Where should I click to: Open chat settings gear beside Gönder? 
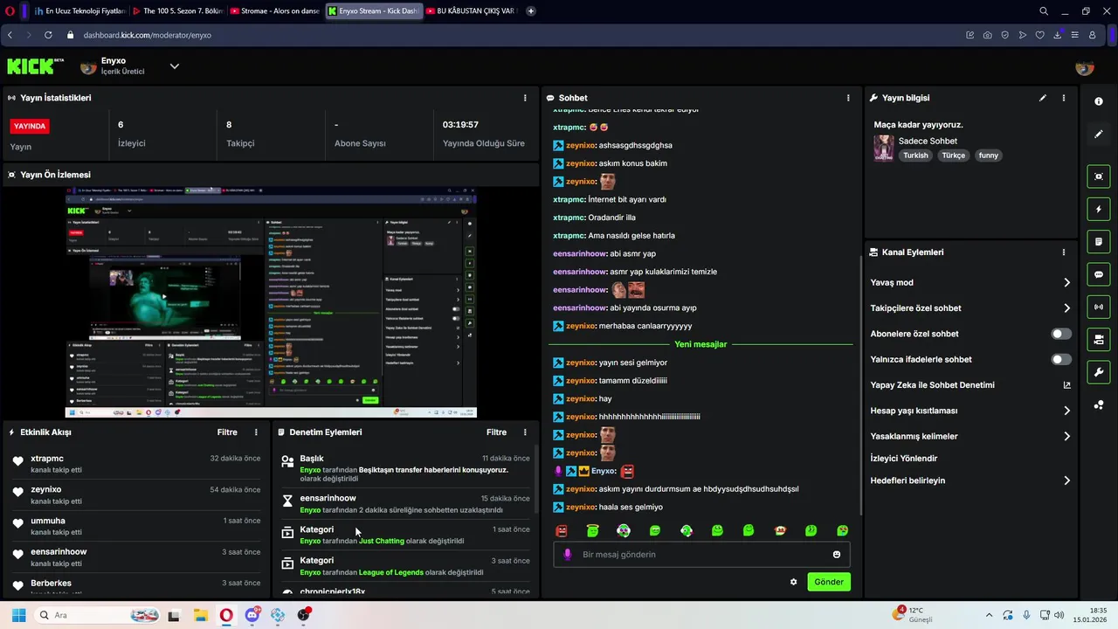pyautogui.click(x=793, y=582)
